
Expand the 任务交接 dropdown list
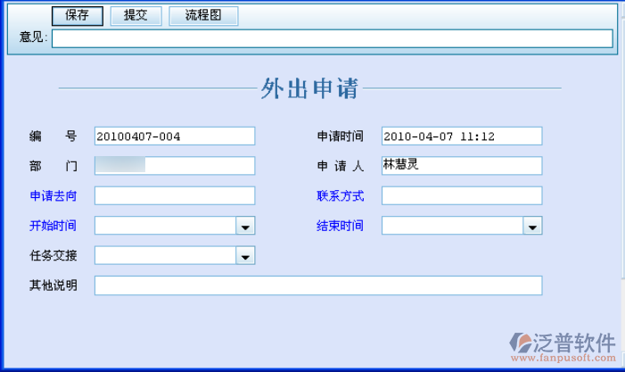click(x=245, y=257)
